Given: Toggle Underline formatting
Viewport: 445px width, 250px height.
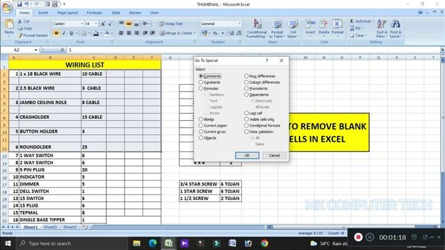Looking at the screenshot, I should click(71, 33).
